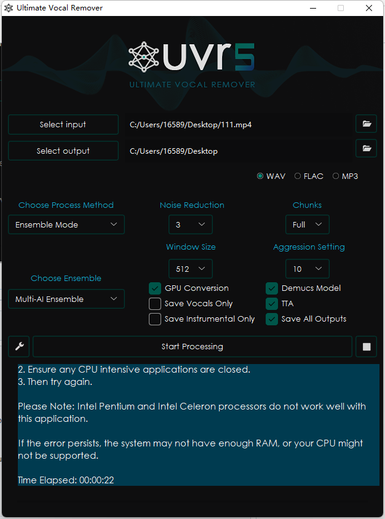Screen dimensions: 385x519
Task: Click the Window Size label
Action: point(191,247)
